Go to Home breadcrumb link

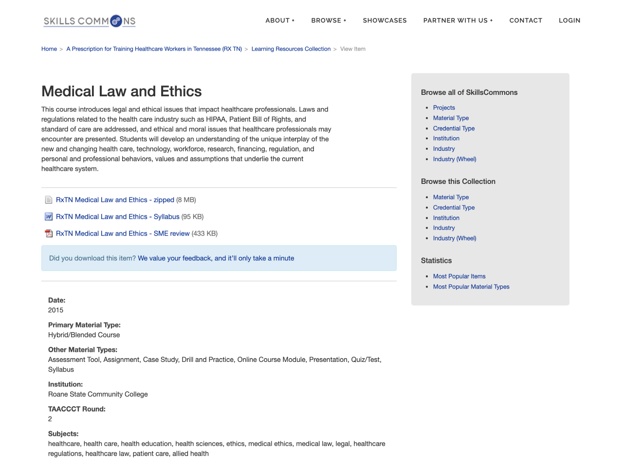click(x=49, y=49)
